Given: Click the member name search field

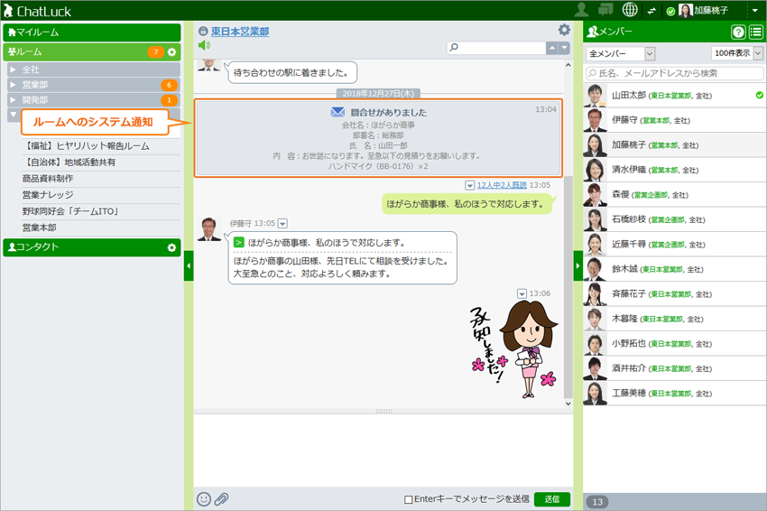Looking at the screenshot, I should pyautogui.click(x=673, y=73).
